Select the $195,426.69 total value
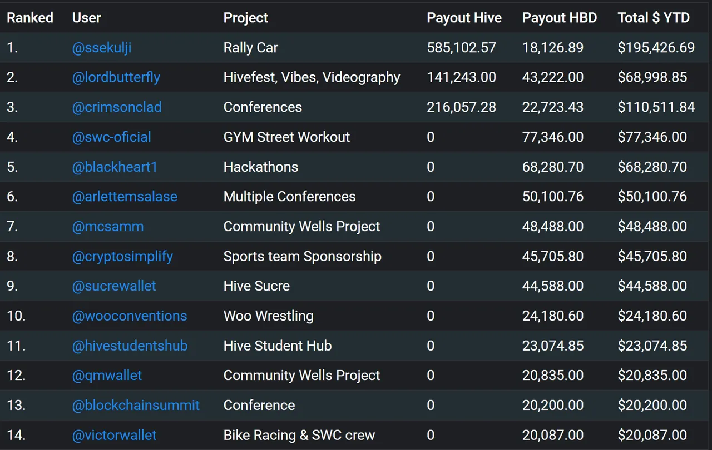 tap(656, 48)
